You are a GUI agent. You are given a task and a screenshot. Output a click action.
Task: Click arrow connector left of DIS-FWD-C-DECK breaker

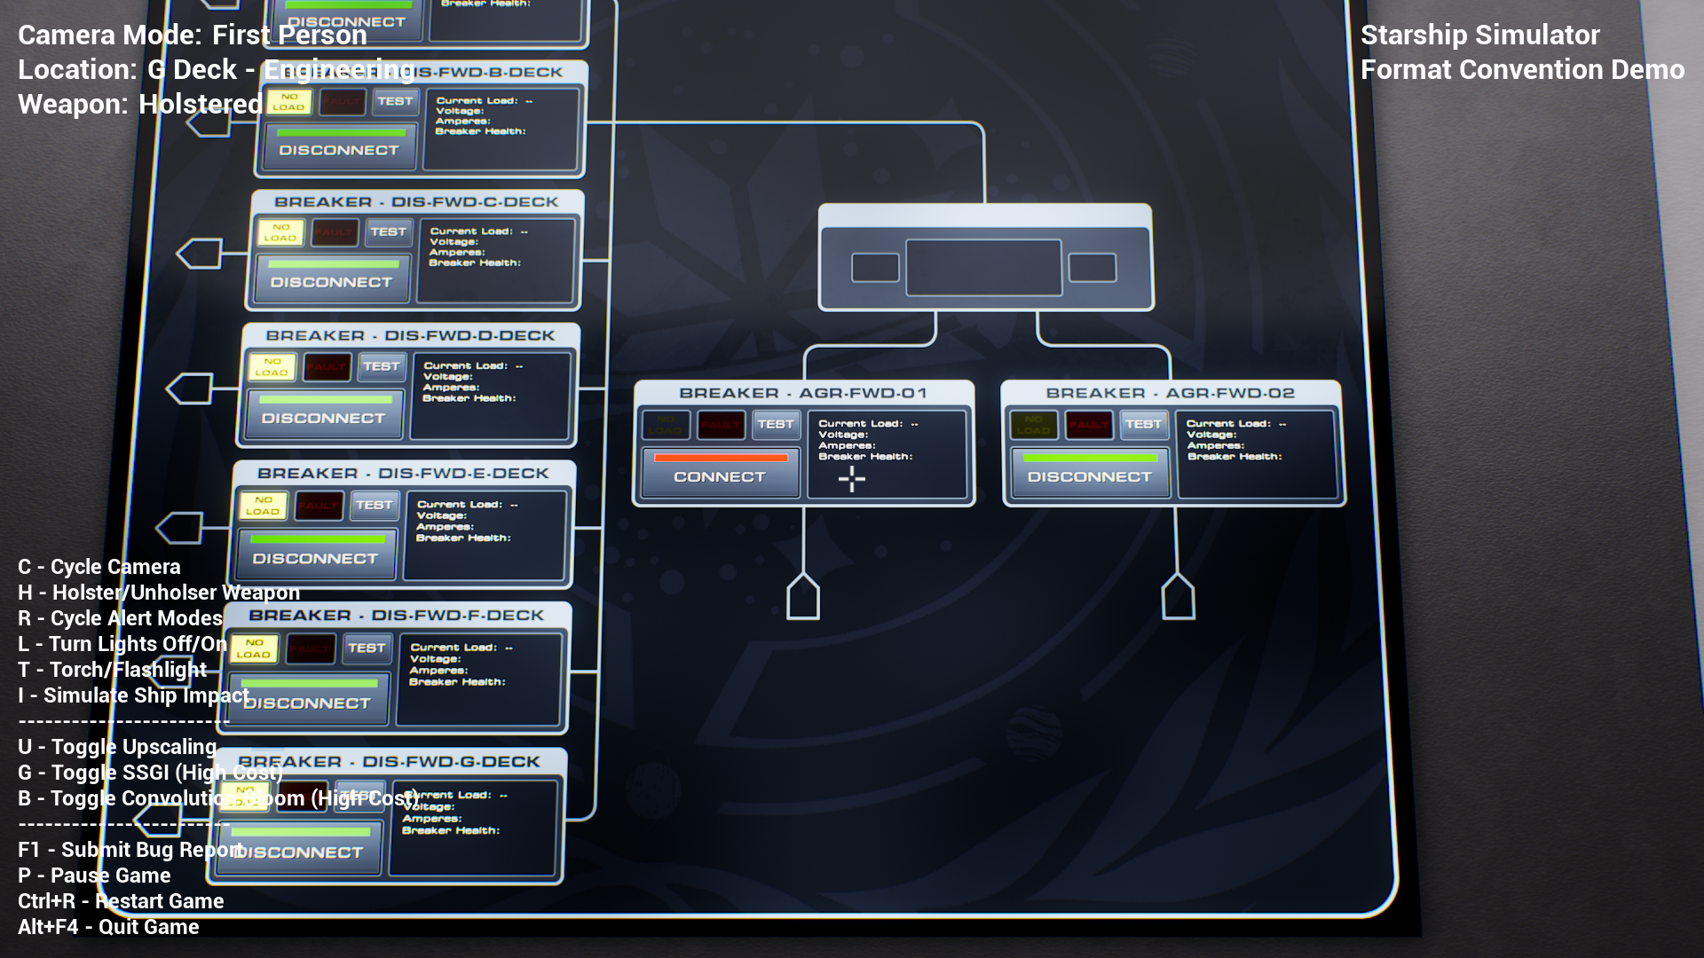pos(200,254)
